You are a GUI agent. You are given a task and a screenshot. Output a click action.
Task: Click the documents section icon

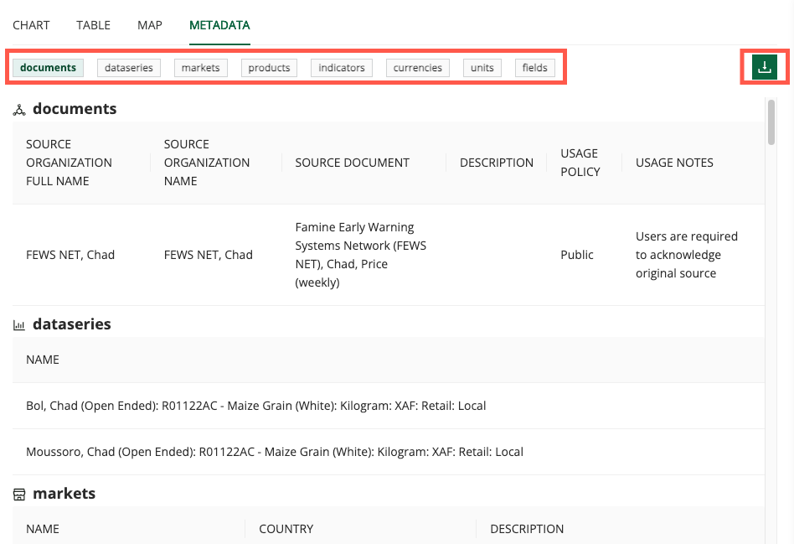[x=18, y=108]
